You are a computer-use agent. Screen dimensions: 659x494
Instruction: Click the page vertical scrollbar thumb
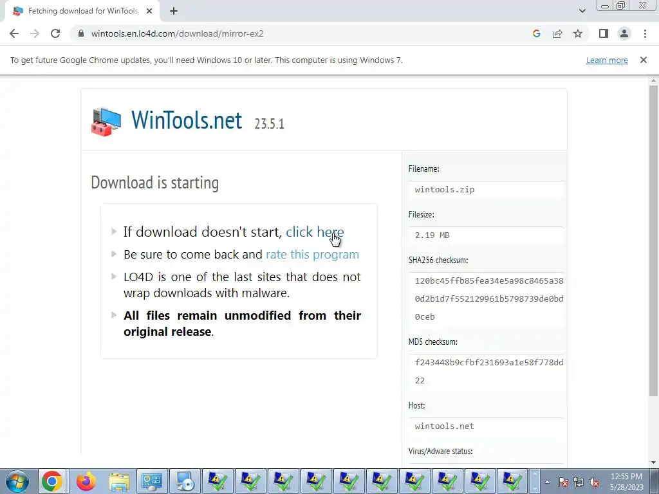(x=653, y=241)
